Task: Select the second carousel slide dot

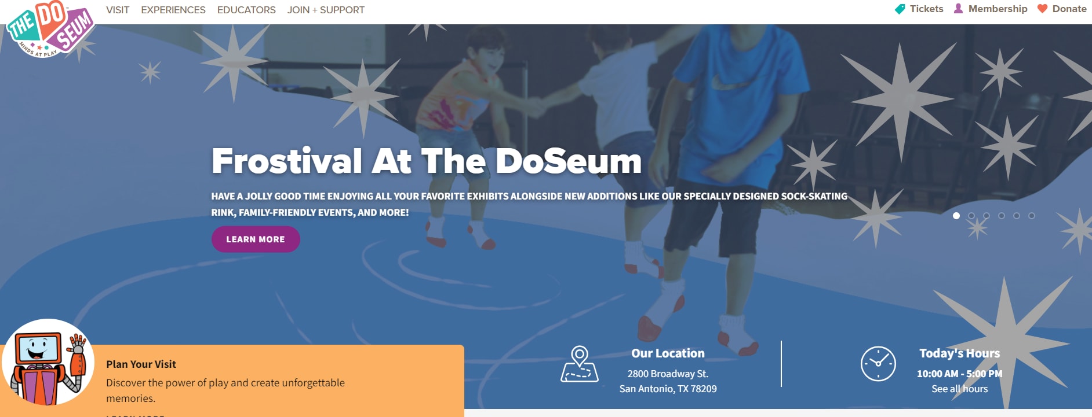Action: point(971,216)
